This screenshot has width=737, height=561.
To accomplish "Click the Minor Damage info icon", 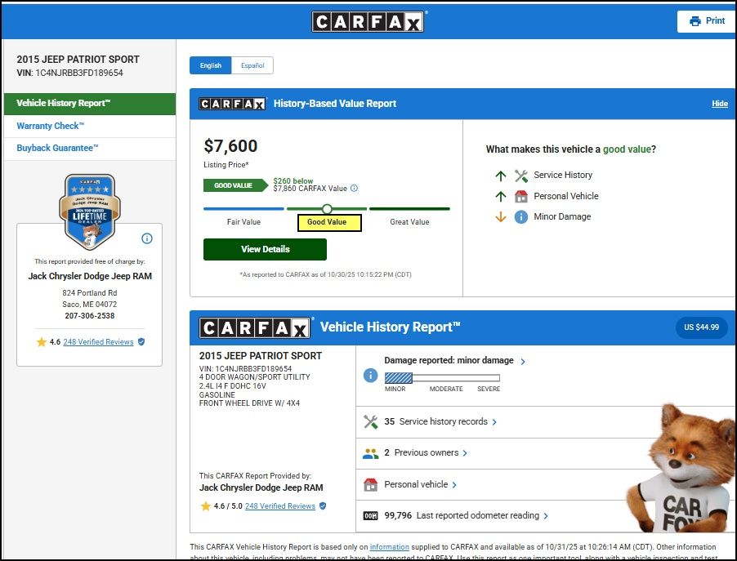I will 521,217.
